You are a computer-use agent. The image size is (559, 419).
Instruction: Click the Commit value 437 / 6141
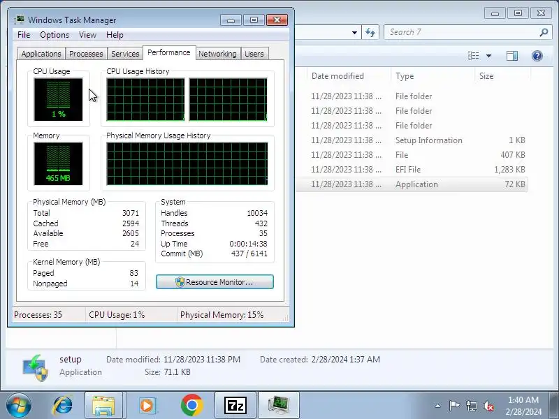[249, 253]
